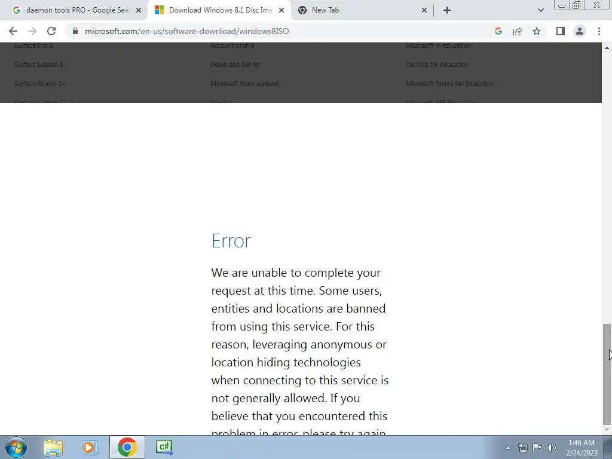612x459 pixels.
Task: Switch to the New Tab tab
Action: (x=363, y=10)
